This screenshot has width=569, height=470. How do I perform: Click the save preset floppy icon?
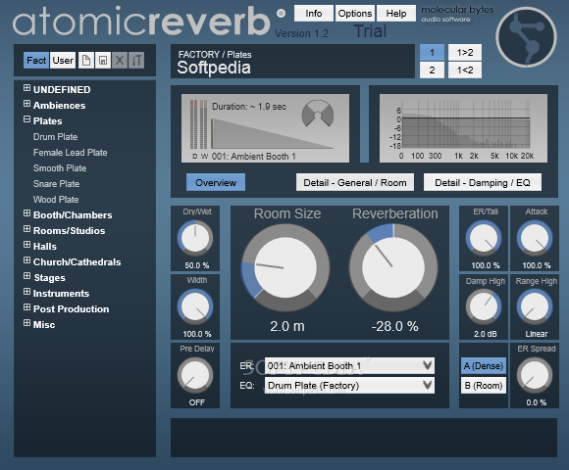103,60
